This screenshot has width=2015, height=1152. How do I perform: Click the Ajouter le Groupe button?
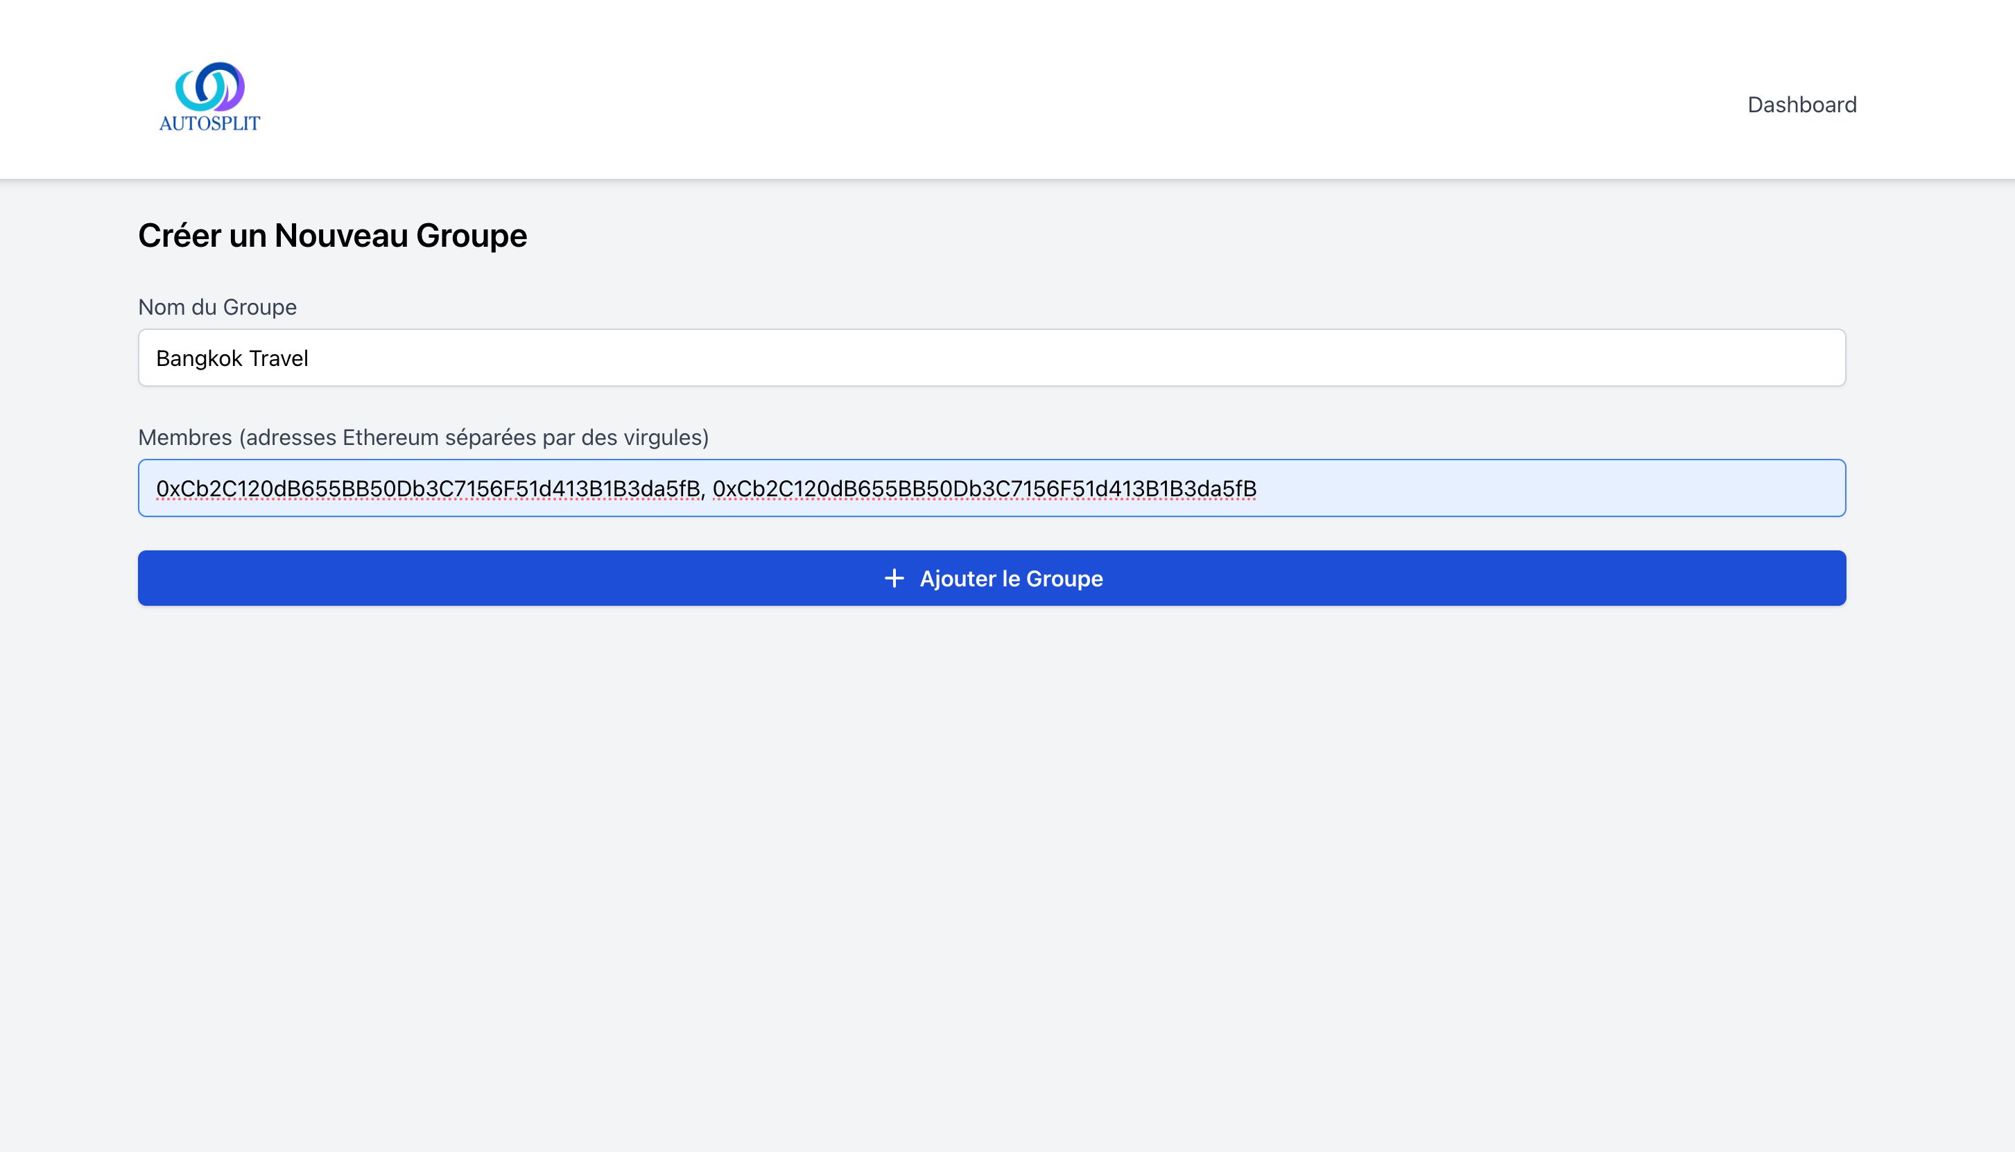pyautogui.click(x=992, y=578)
